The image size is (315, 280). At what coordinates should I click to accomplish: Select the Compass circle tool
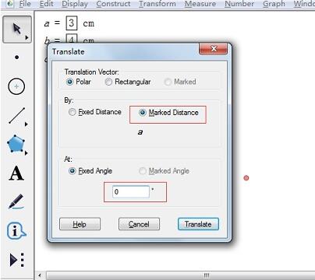(x=16, y=86)
